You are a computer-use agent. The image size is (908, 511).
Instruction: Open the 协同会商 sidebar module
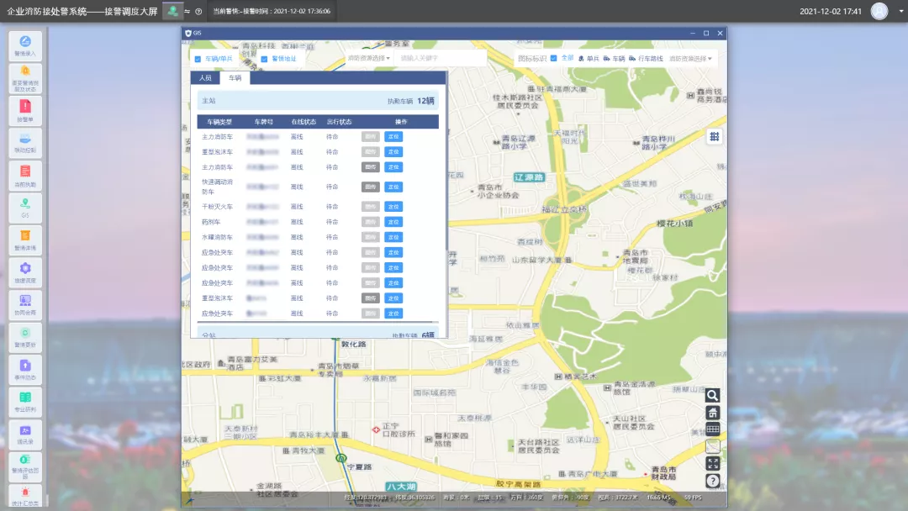pos(25,305)
